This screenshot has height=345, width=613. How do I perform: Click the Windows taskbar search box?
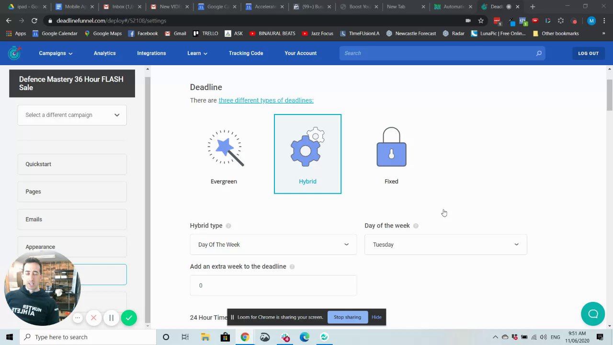pyautogui.click(x=88, y=337)
